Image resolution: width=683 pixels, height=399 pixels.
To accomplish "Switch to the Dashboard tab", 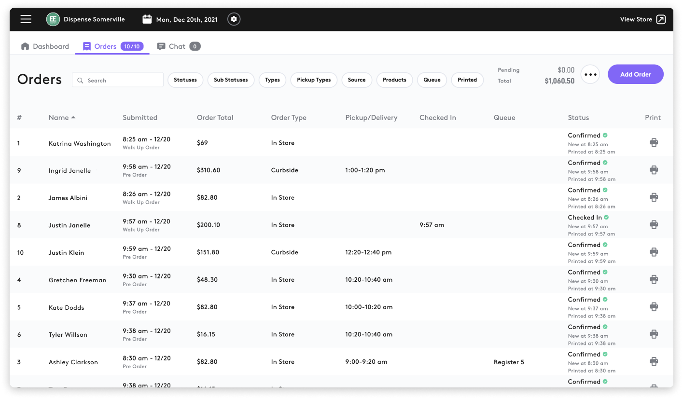I will (x=45, y=46).
